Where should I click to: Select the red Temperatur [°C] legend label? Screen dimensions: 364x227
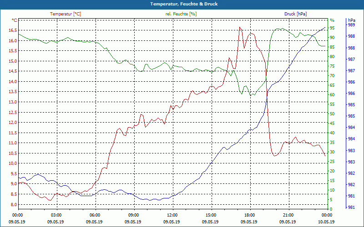(66, 14)
